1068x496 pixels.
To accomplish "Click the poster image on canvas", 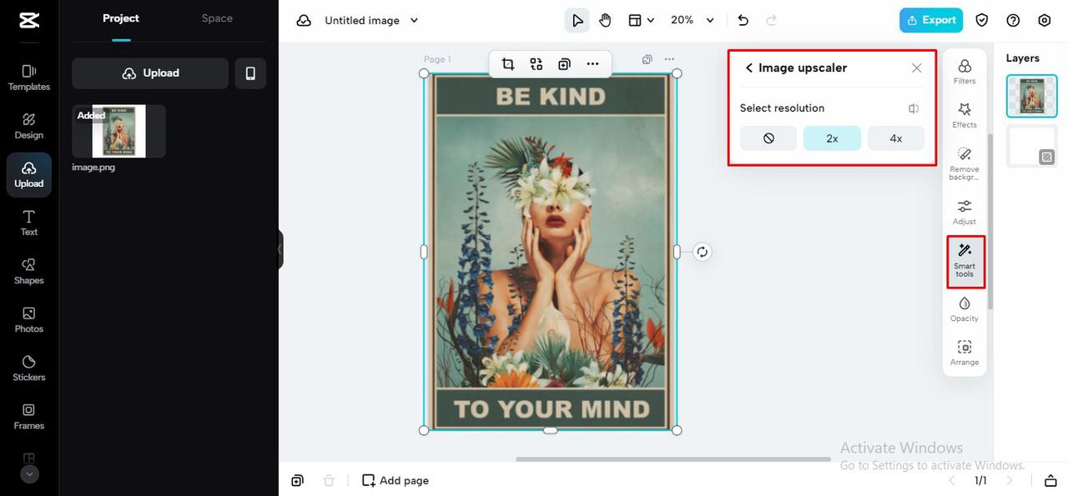I will click(x=550, y=252).
